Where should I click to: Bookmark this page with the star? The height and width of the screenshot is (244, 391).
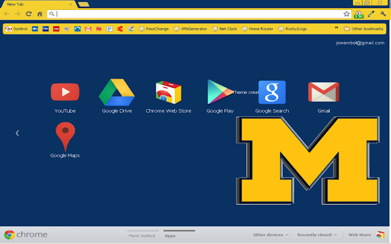(x=346, y=14)
